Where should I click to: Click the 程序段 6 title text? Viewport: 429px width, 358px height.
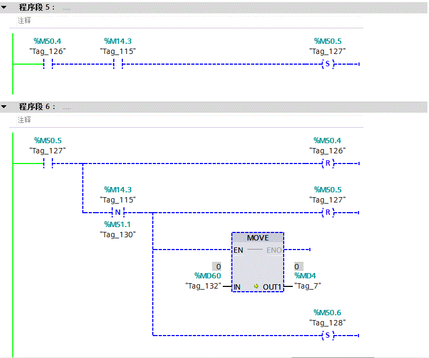tap(37, 106)
